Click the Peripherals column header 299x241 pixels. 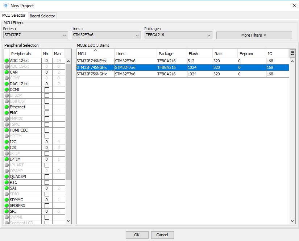[x=25, y=54]
